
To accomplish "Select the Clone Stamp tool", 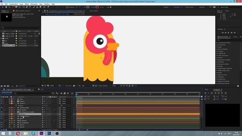I will pos(37,7).
